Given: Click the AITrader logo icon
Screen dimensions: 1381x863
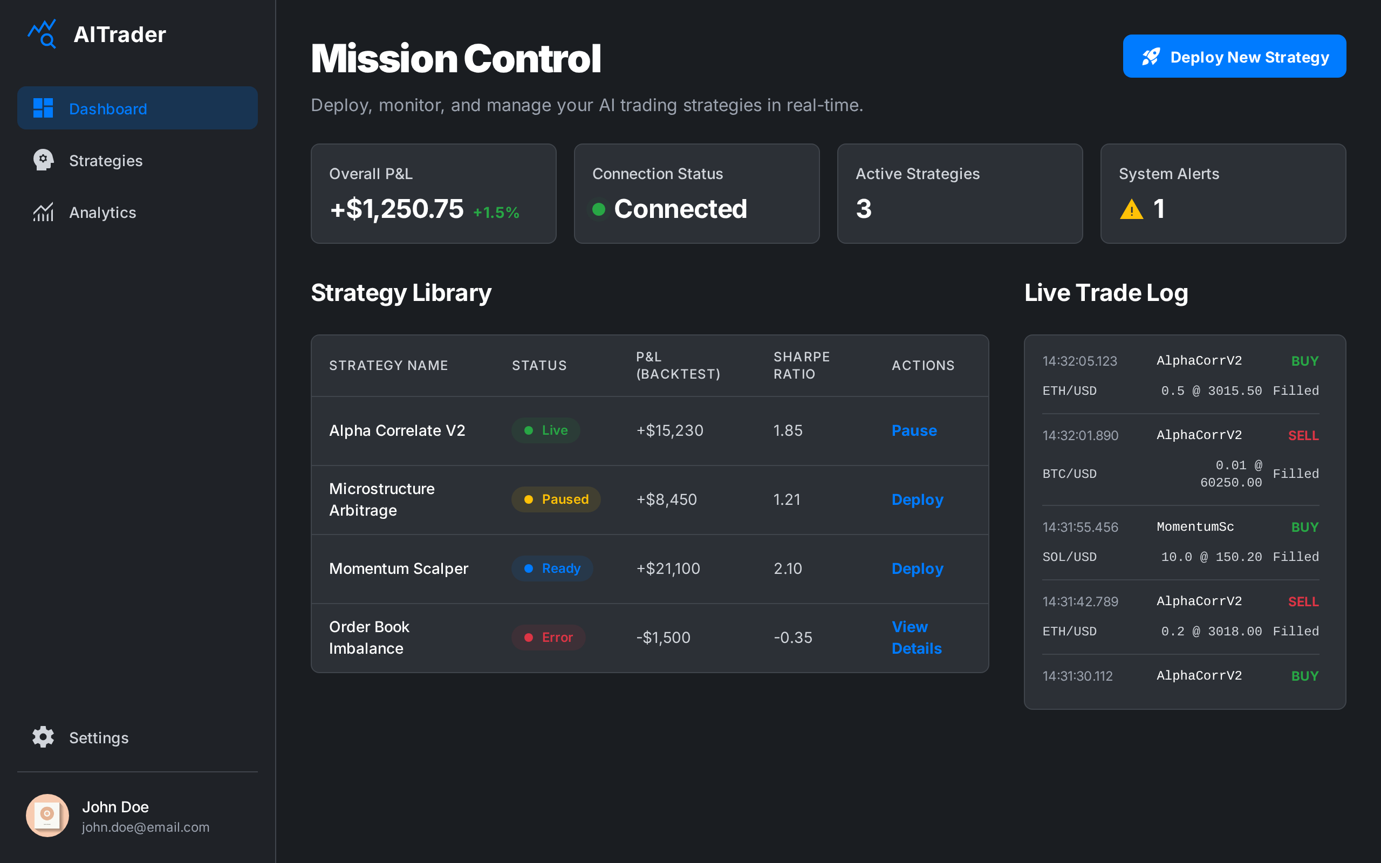Looking at the screenshot, I should [x=43, y=34].
